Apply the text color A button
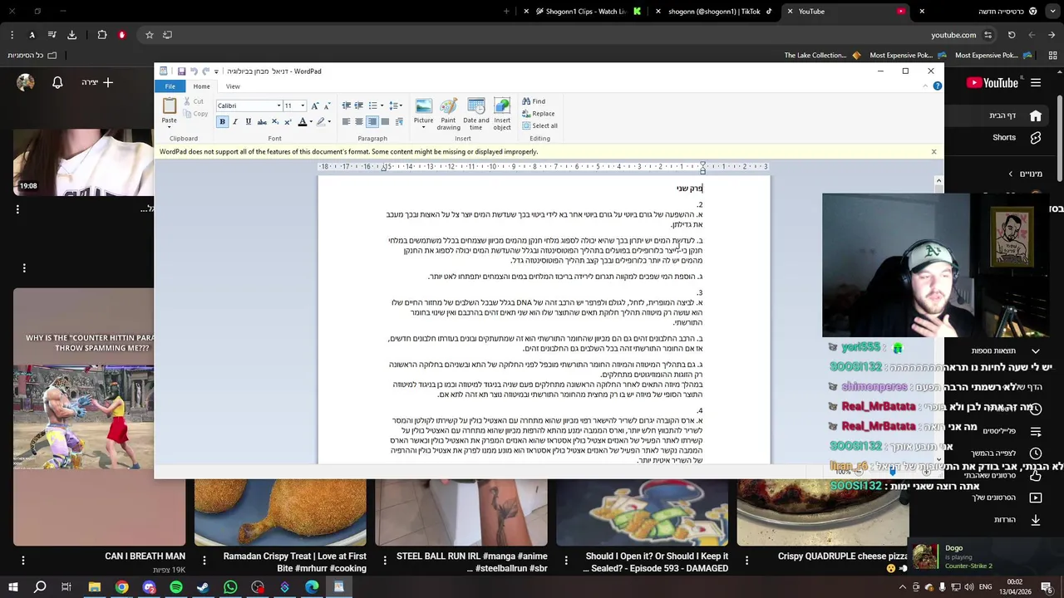1064x598 pixels. 303,122
